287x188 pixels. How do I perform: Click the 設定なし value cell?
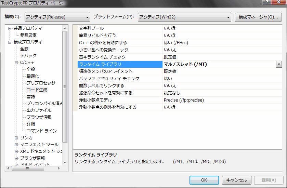pos(222,93)
